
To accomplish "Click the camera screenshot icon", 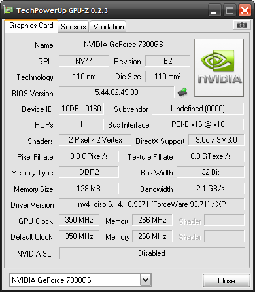I will (x=241, y=26).
